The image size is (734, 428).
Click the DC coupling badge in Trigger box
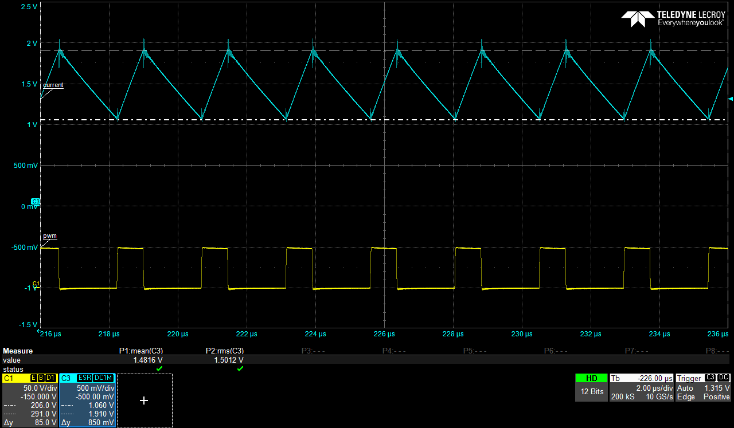(724, 378)
